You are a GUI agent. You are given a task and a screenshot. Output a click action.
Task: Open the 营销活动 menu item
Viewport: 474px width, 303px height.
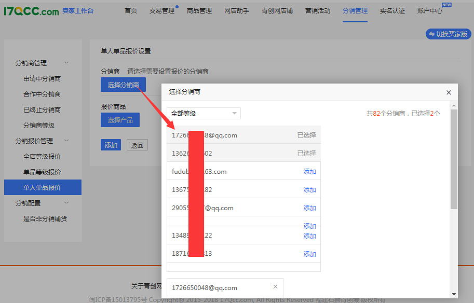click(317, 10)
